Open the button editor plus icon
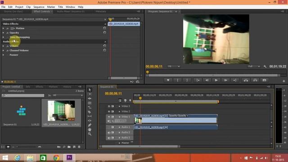 (x=284, y=81)
